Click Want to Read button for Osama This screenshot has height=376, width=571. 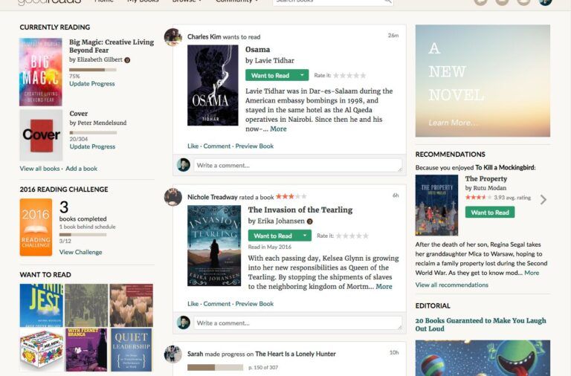pos(270,75)
